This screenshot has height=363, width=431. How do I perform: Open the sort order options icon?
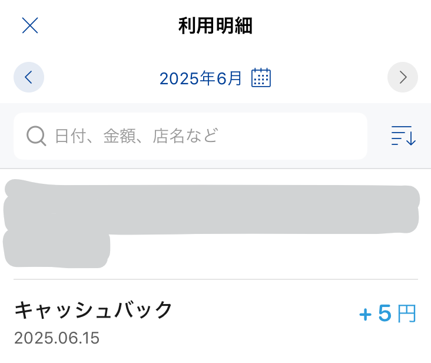(x=403, y=136)
